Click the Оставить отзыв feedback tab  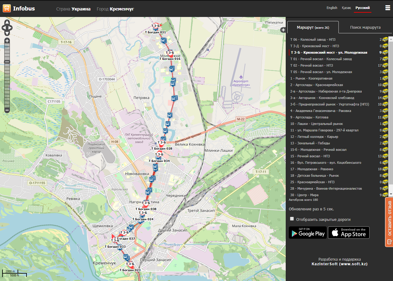[389, 222]
